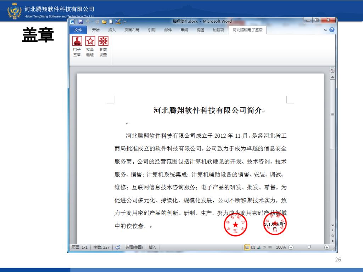This screenshot has height=272, width=363.
Task: Click the draw table pencil icon
Action: tap(118, 22)
